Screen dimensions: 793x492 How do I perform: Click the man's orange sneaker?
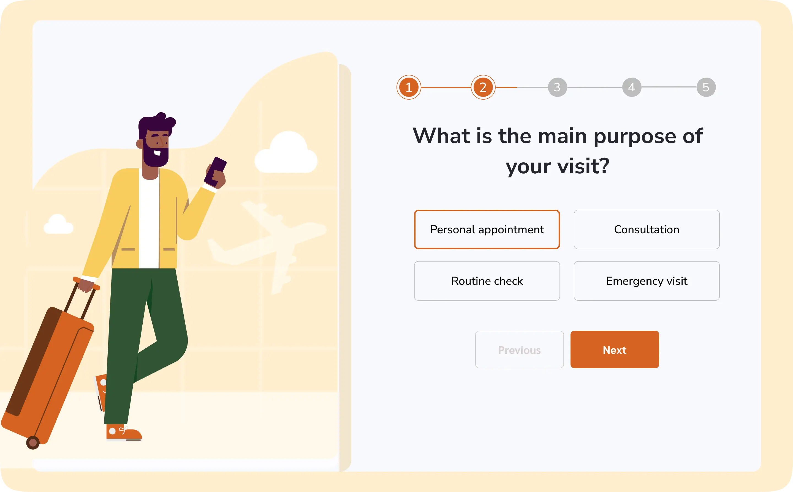tap(124, 433)
